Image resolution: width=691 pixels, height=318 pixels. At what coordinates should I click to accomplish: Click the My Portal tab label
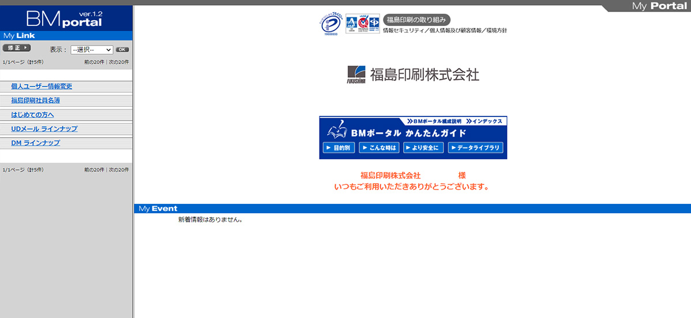[x=659, y=6]
